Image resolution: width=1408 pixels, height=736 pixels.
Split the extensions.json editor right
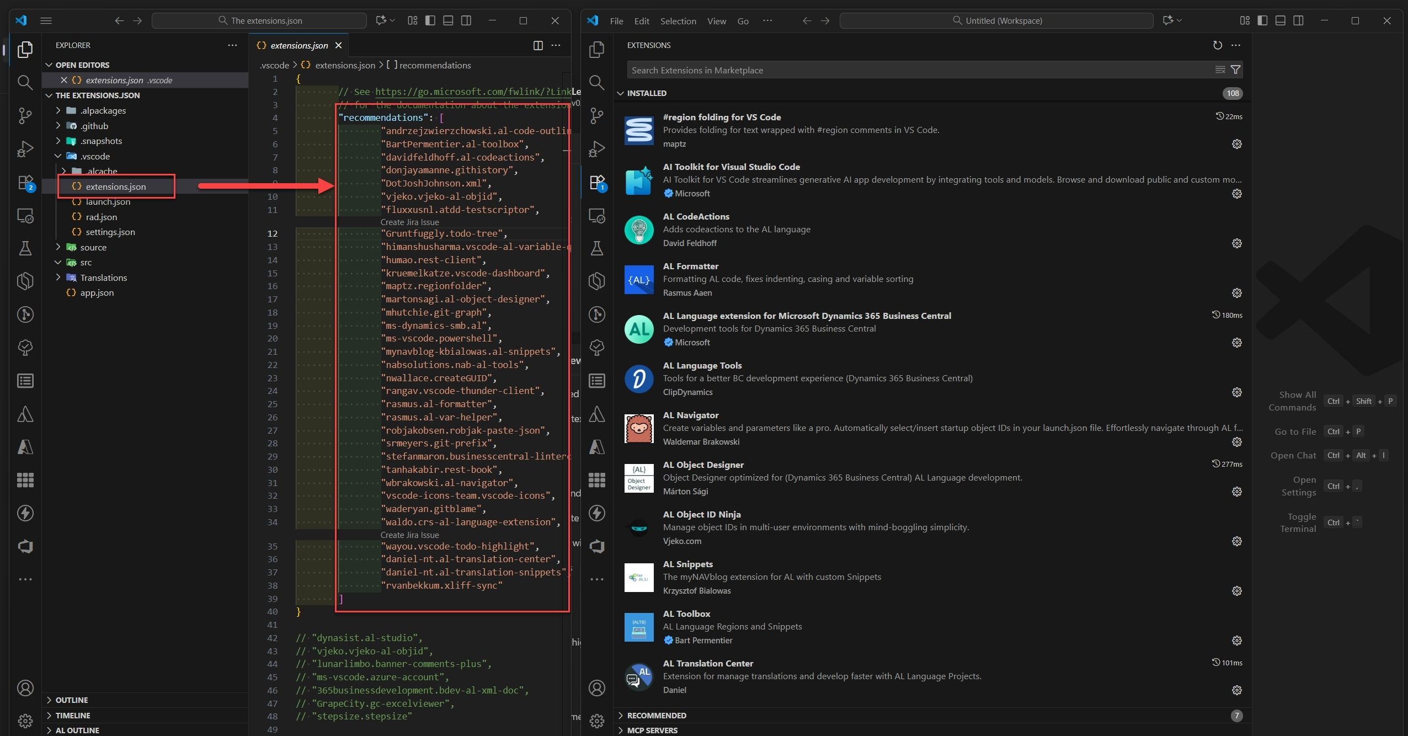click(537, 45)
